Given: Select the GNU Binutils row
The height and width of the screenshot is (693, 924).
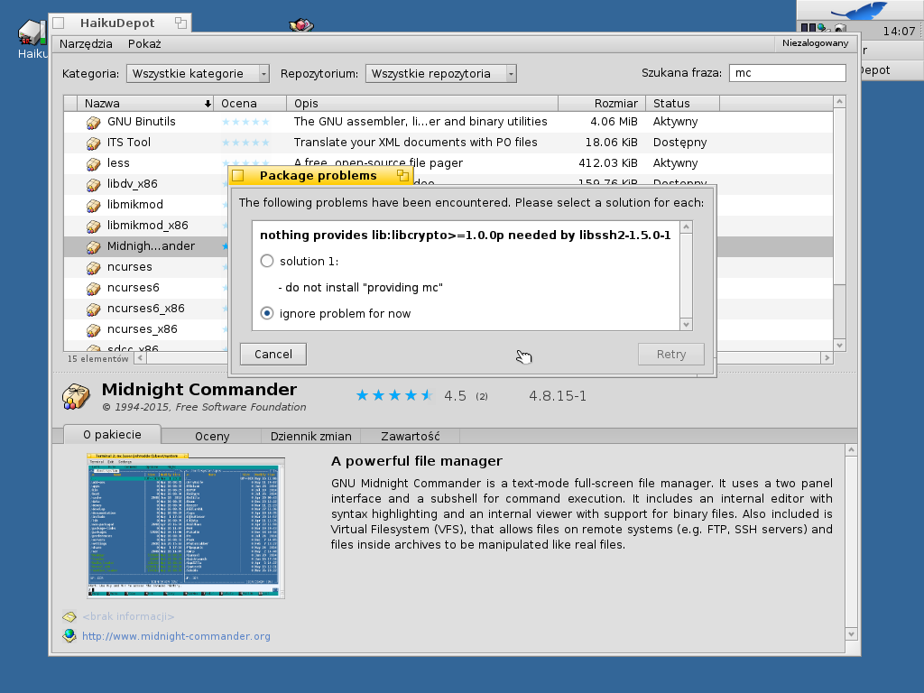Looking at the screenshot, I should tap(448, 122).
